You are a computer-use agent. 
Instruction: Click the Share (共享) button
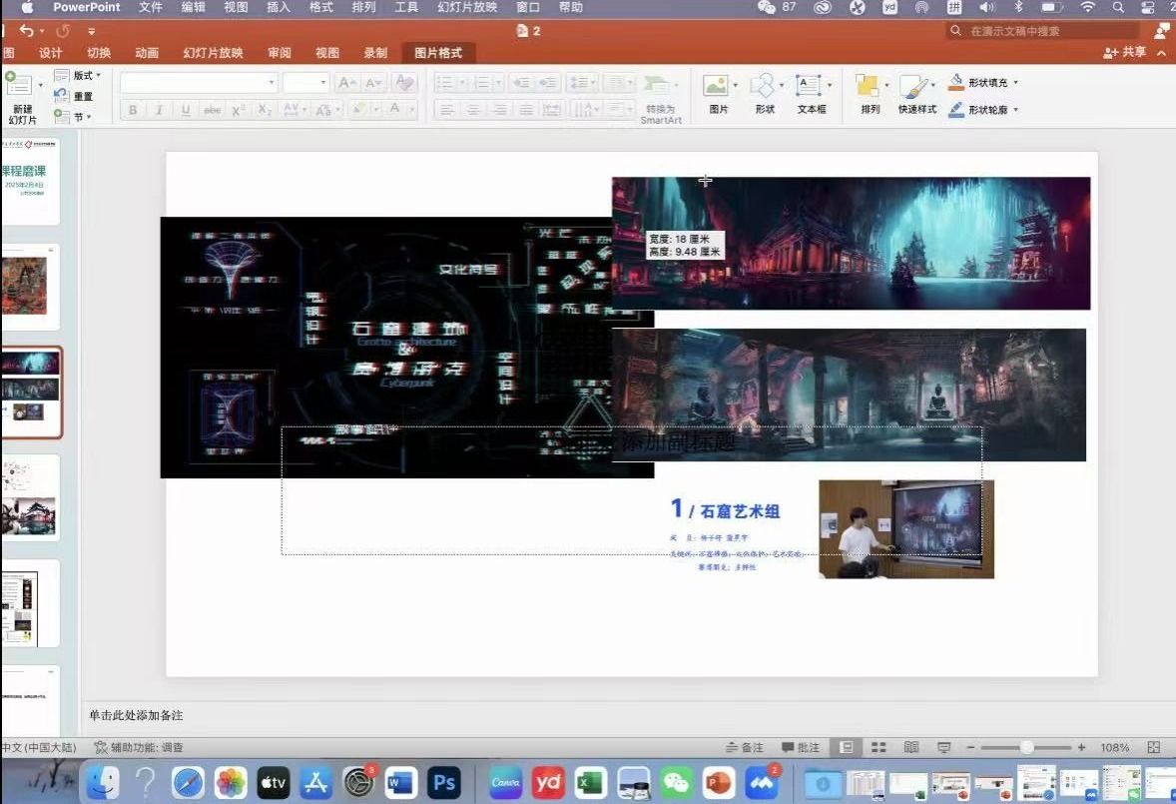coord(1124,52)
